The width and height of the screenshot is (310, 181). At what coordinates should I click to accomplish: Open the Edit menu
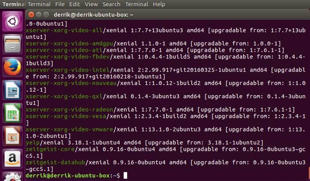click(x=74, y=4)
